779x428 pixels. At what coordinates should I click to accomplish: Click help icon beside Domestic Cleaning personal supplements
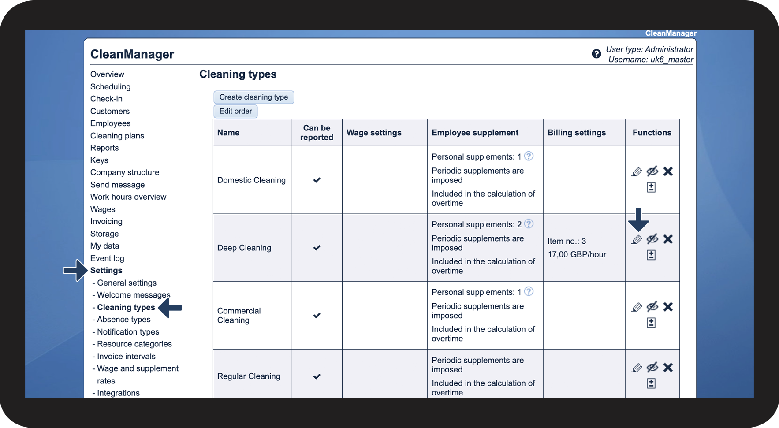[529, 156]
